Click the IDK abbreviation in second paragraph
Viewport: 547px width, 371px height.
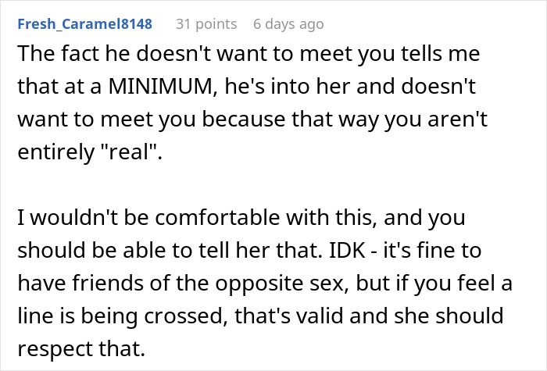[x=347, y=251]
